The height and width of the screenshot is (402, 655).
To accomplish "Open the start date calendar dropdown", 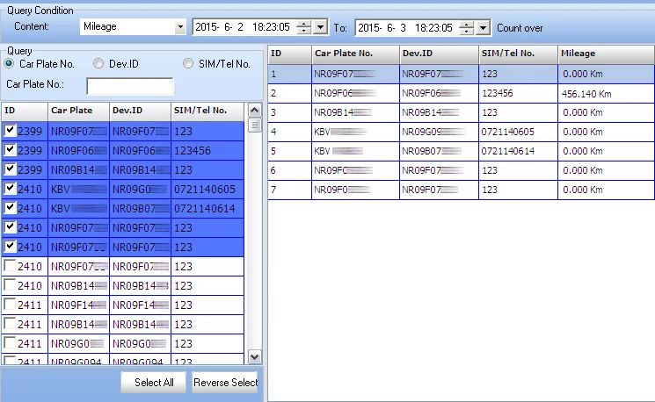I will pyautogui.click(x=321, y=27).
